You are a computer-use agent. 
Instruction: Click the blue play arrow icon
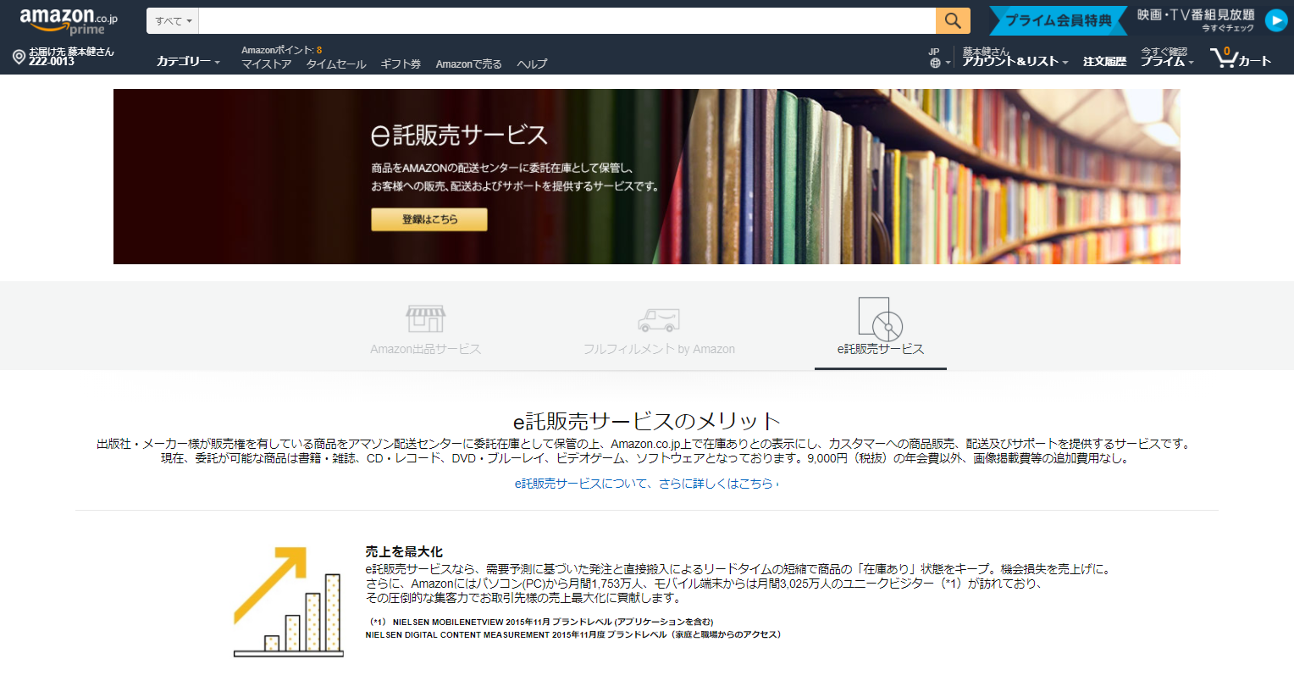pyautogui.click(x=1275, y=20)
